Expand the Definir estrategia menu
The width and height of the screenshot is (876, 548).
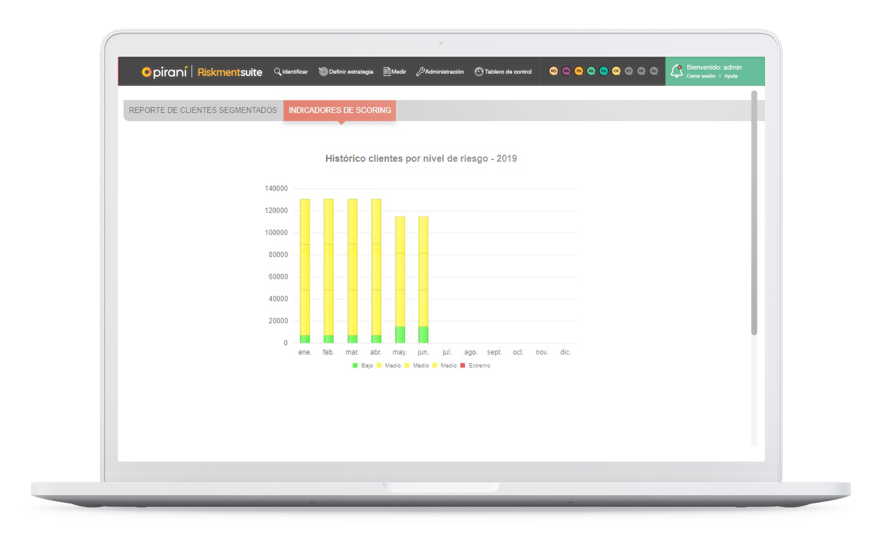click(x=346, y=72)
